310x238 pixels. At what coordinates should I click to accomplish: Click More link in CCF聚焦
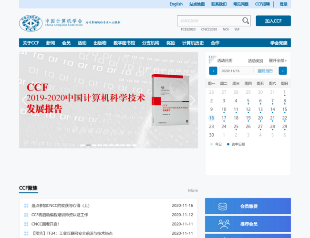[x=193, y=190]
